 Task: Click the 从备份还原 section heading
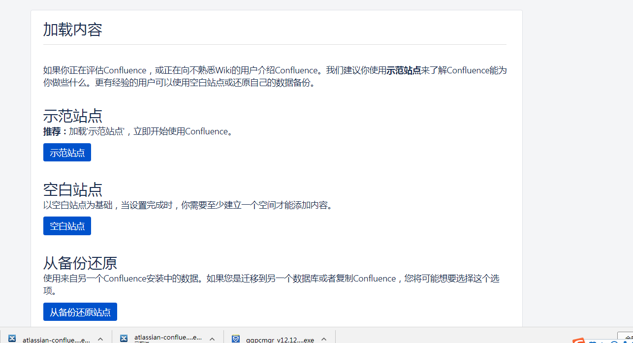[x=80, y=263]
